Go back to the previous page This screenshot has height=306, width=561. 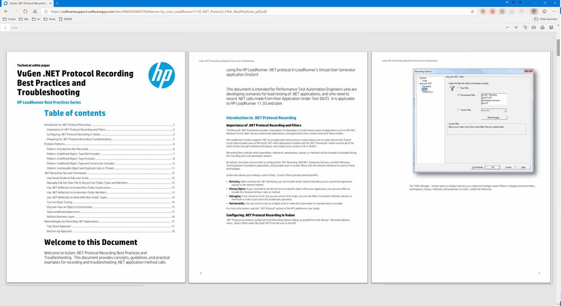6,11
